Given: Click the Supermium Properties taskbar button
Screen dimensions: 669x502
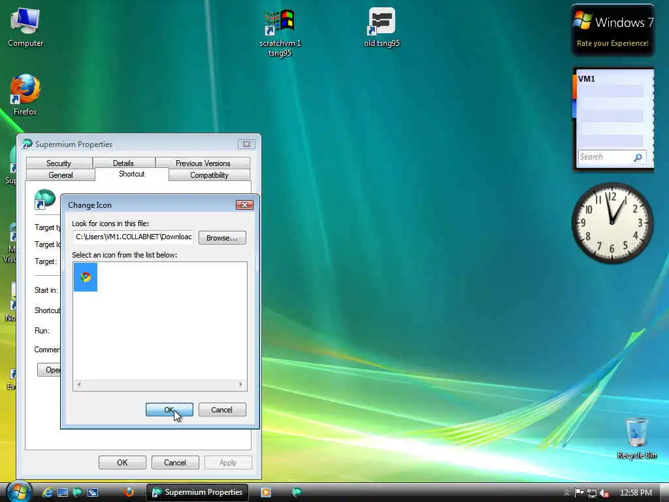Looking at the screenshot, I should [x=197, y=493].
